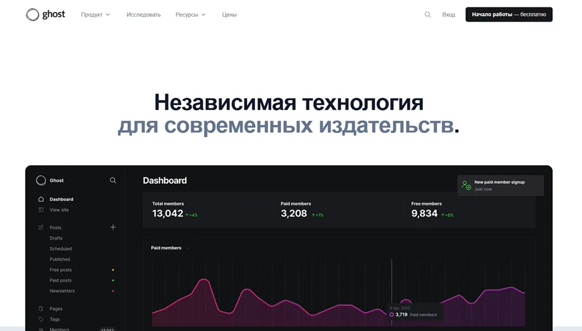The height and width of the screenshot is (331, 582).
Task: Click the Posts edit icon
Action: (x=41, y=227)
